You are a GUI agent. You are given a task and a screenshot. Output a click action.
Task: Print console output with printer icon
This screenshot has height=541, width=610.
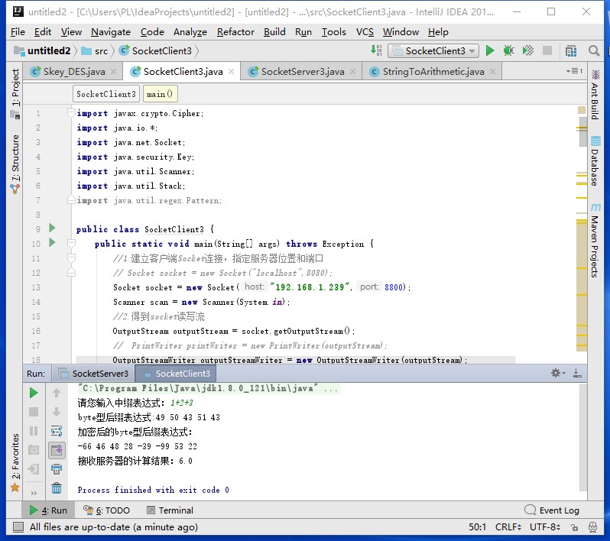pos(57,469)
